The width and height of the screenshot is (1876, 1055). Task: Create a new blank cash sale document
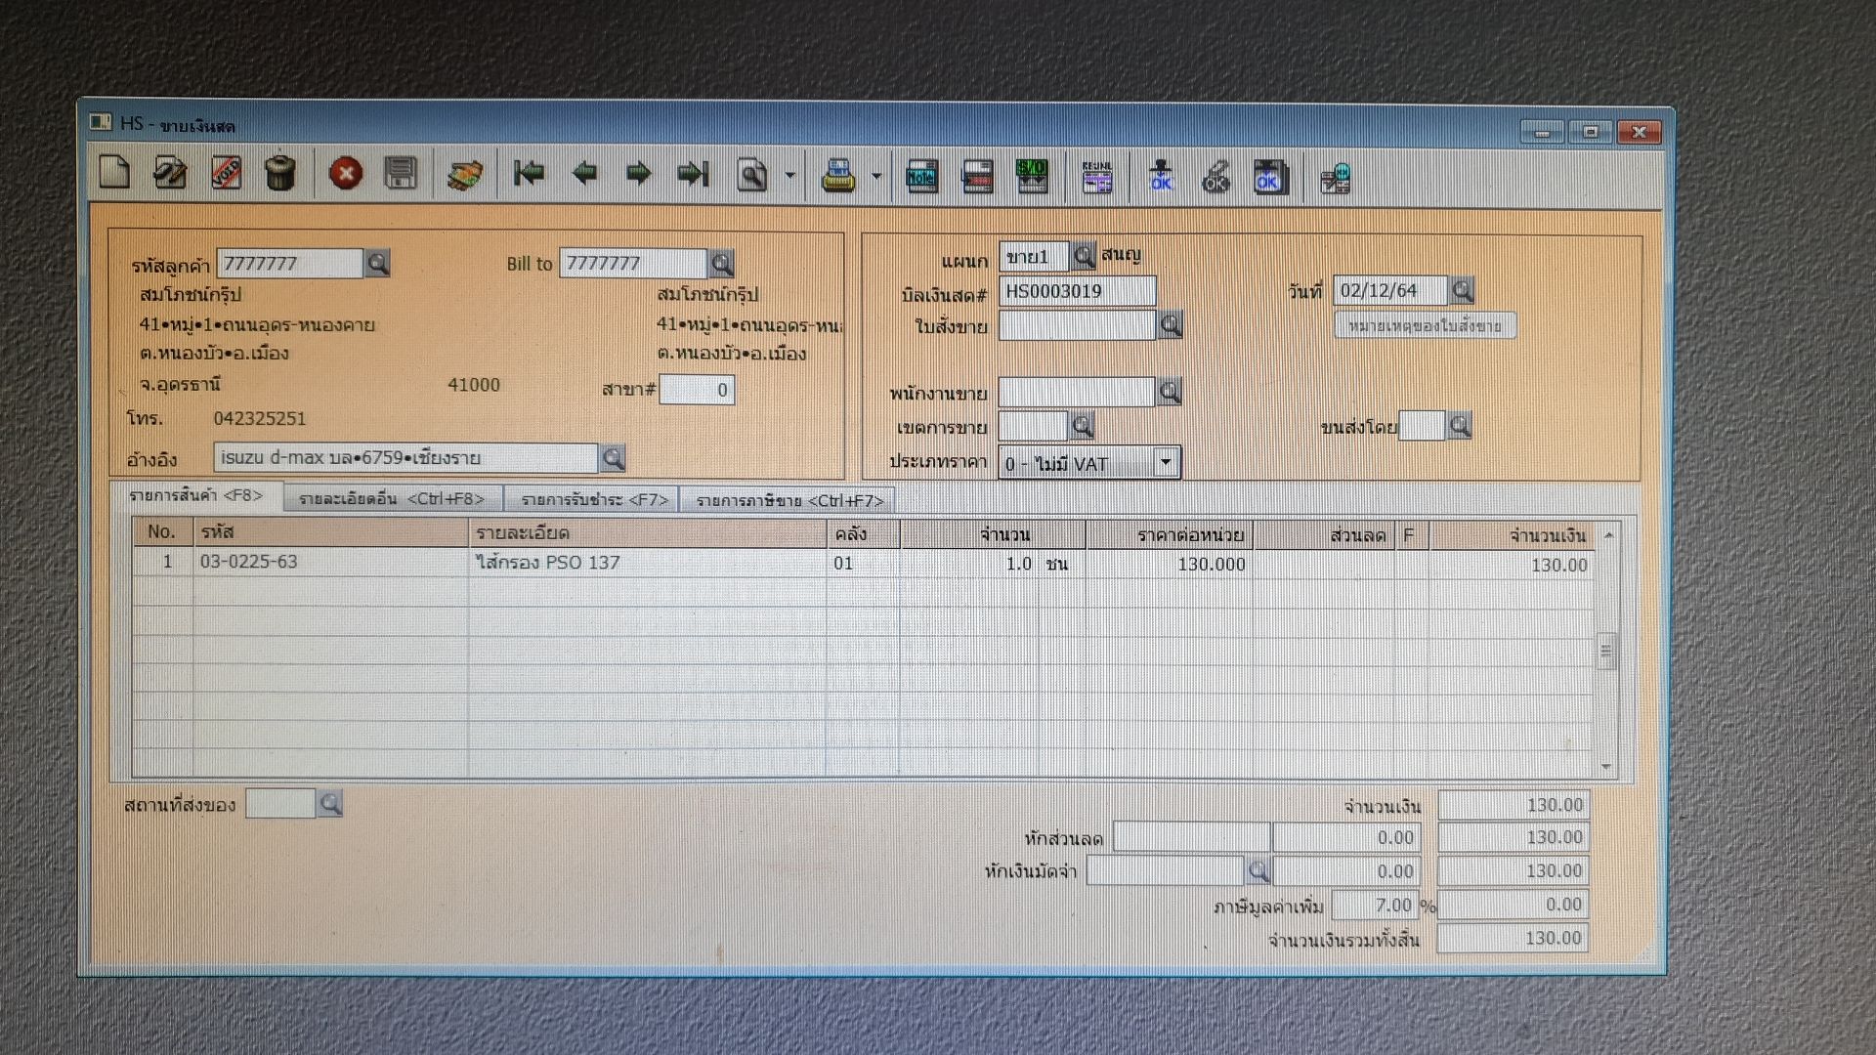(114, 174)
